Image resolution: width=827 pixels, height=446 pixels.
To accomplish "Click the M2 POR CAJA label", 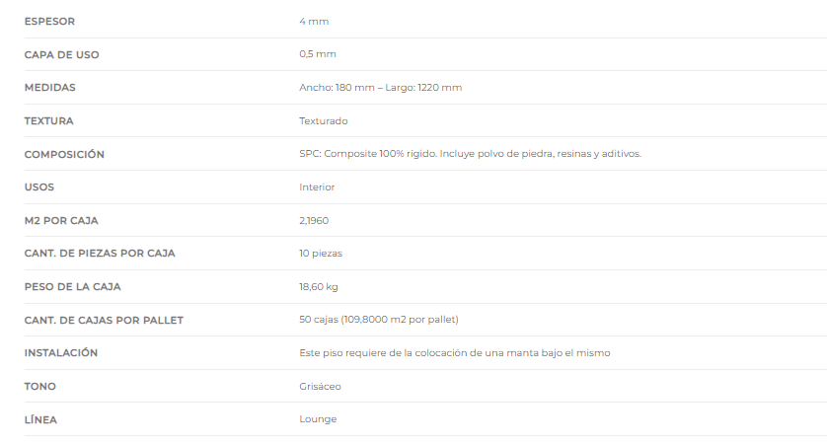I will 61,221.
